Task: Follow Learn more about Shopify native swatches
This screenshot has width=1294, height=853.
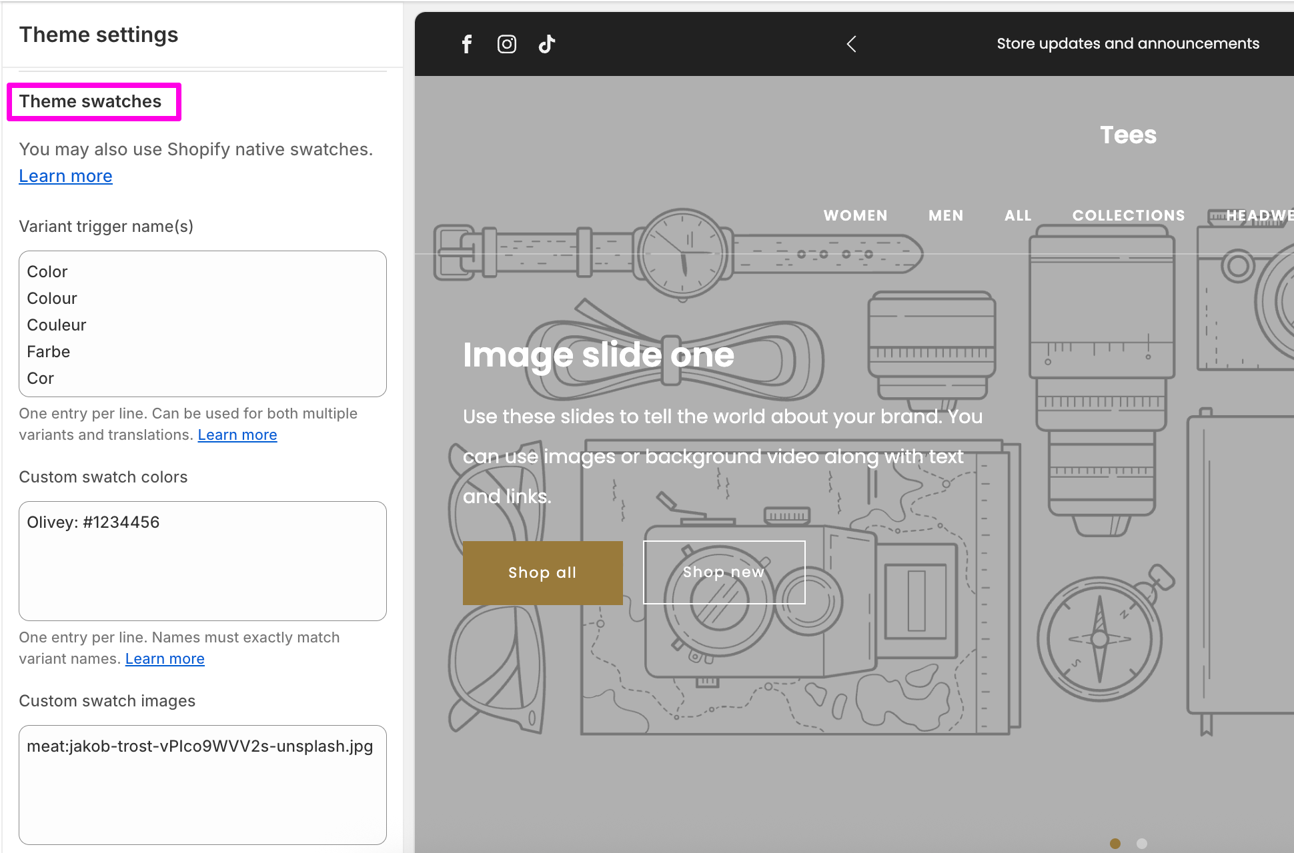Action: [x=65, y=176]
